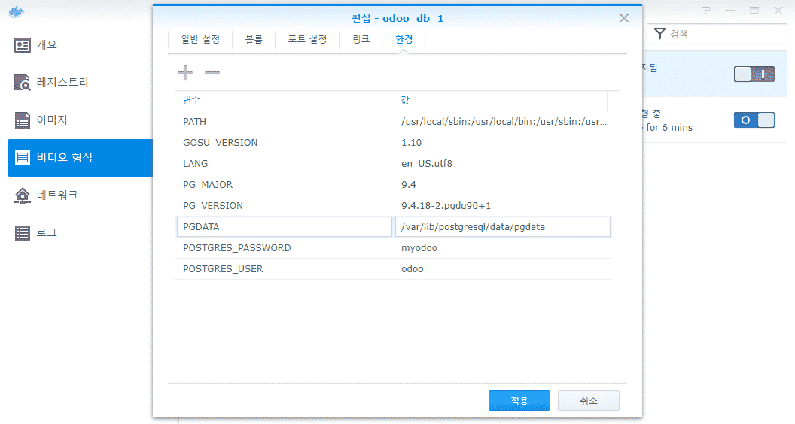
Task: Select the PG_VERSION variable cell
Action: click(285, 206)
